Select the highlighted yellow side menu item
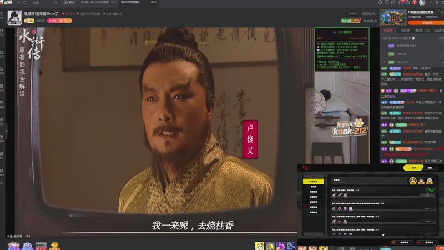 [x=314, y=182]
